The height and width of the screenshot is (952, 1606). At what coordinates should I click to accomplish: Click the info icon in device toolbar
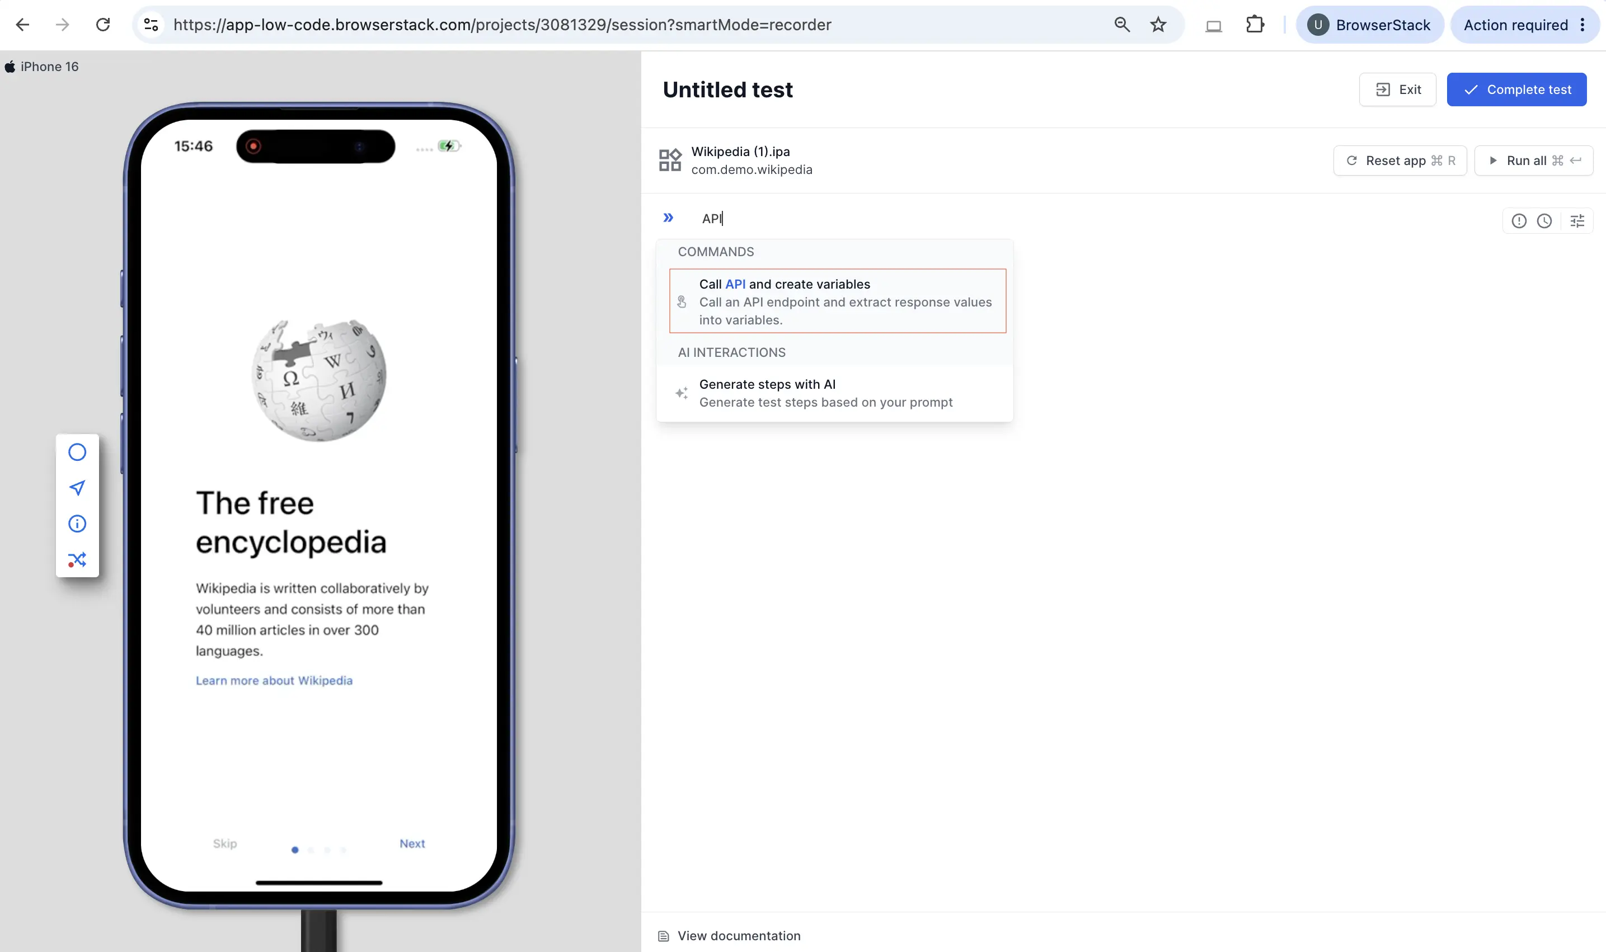click(x=77, y=524)
